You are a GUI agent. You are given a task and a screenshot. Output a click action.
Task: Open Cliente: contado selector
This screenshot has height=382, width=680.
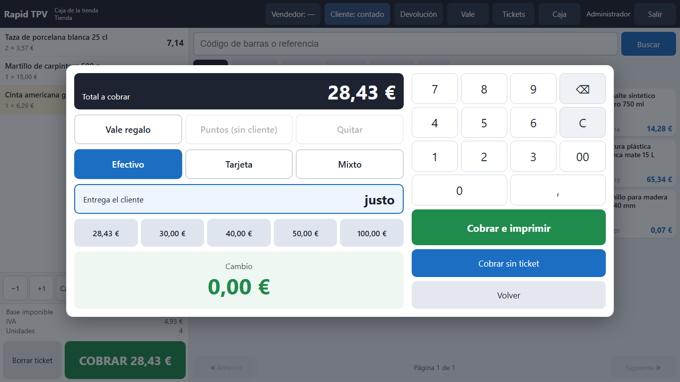pos(357,14)
